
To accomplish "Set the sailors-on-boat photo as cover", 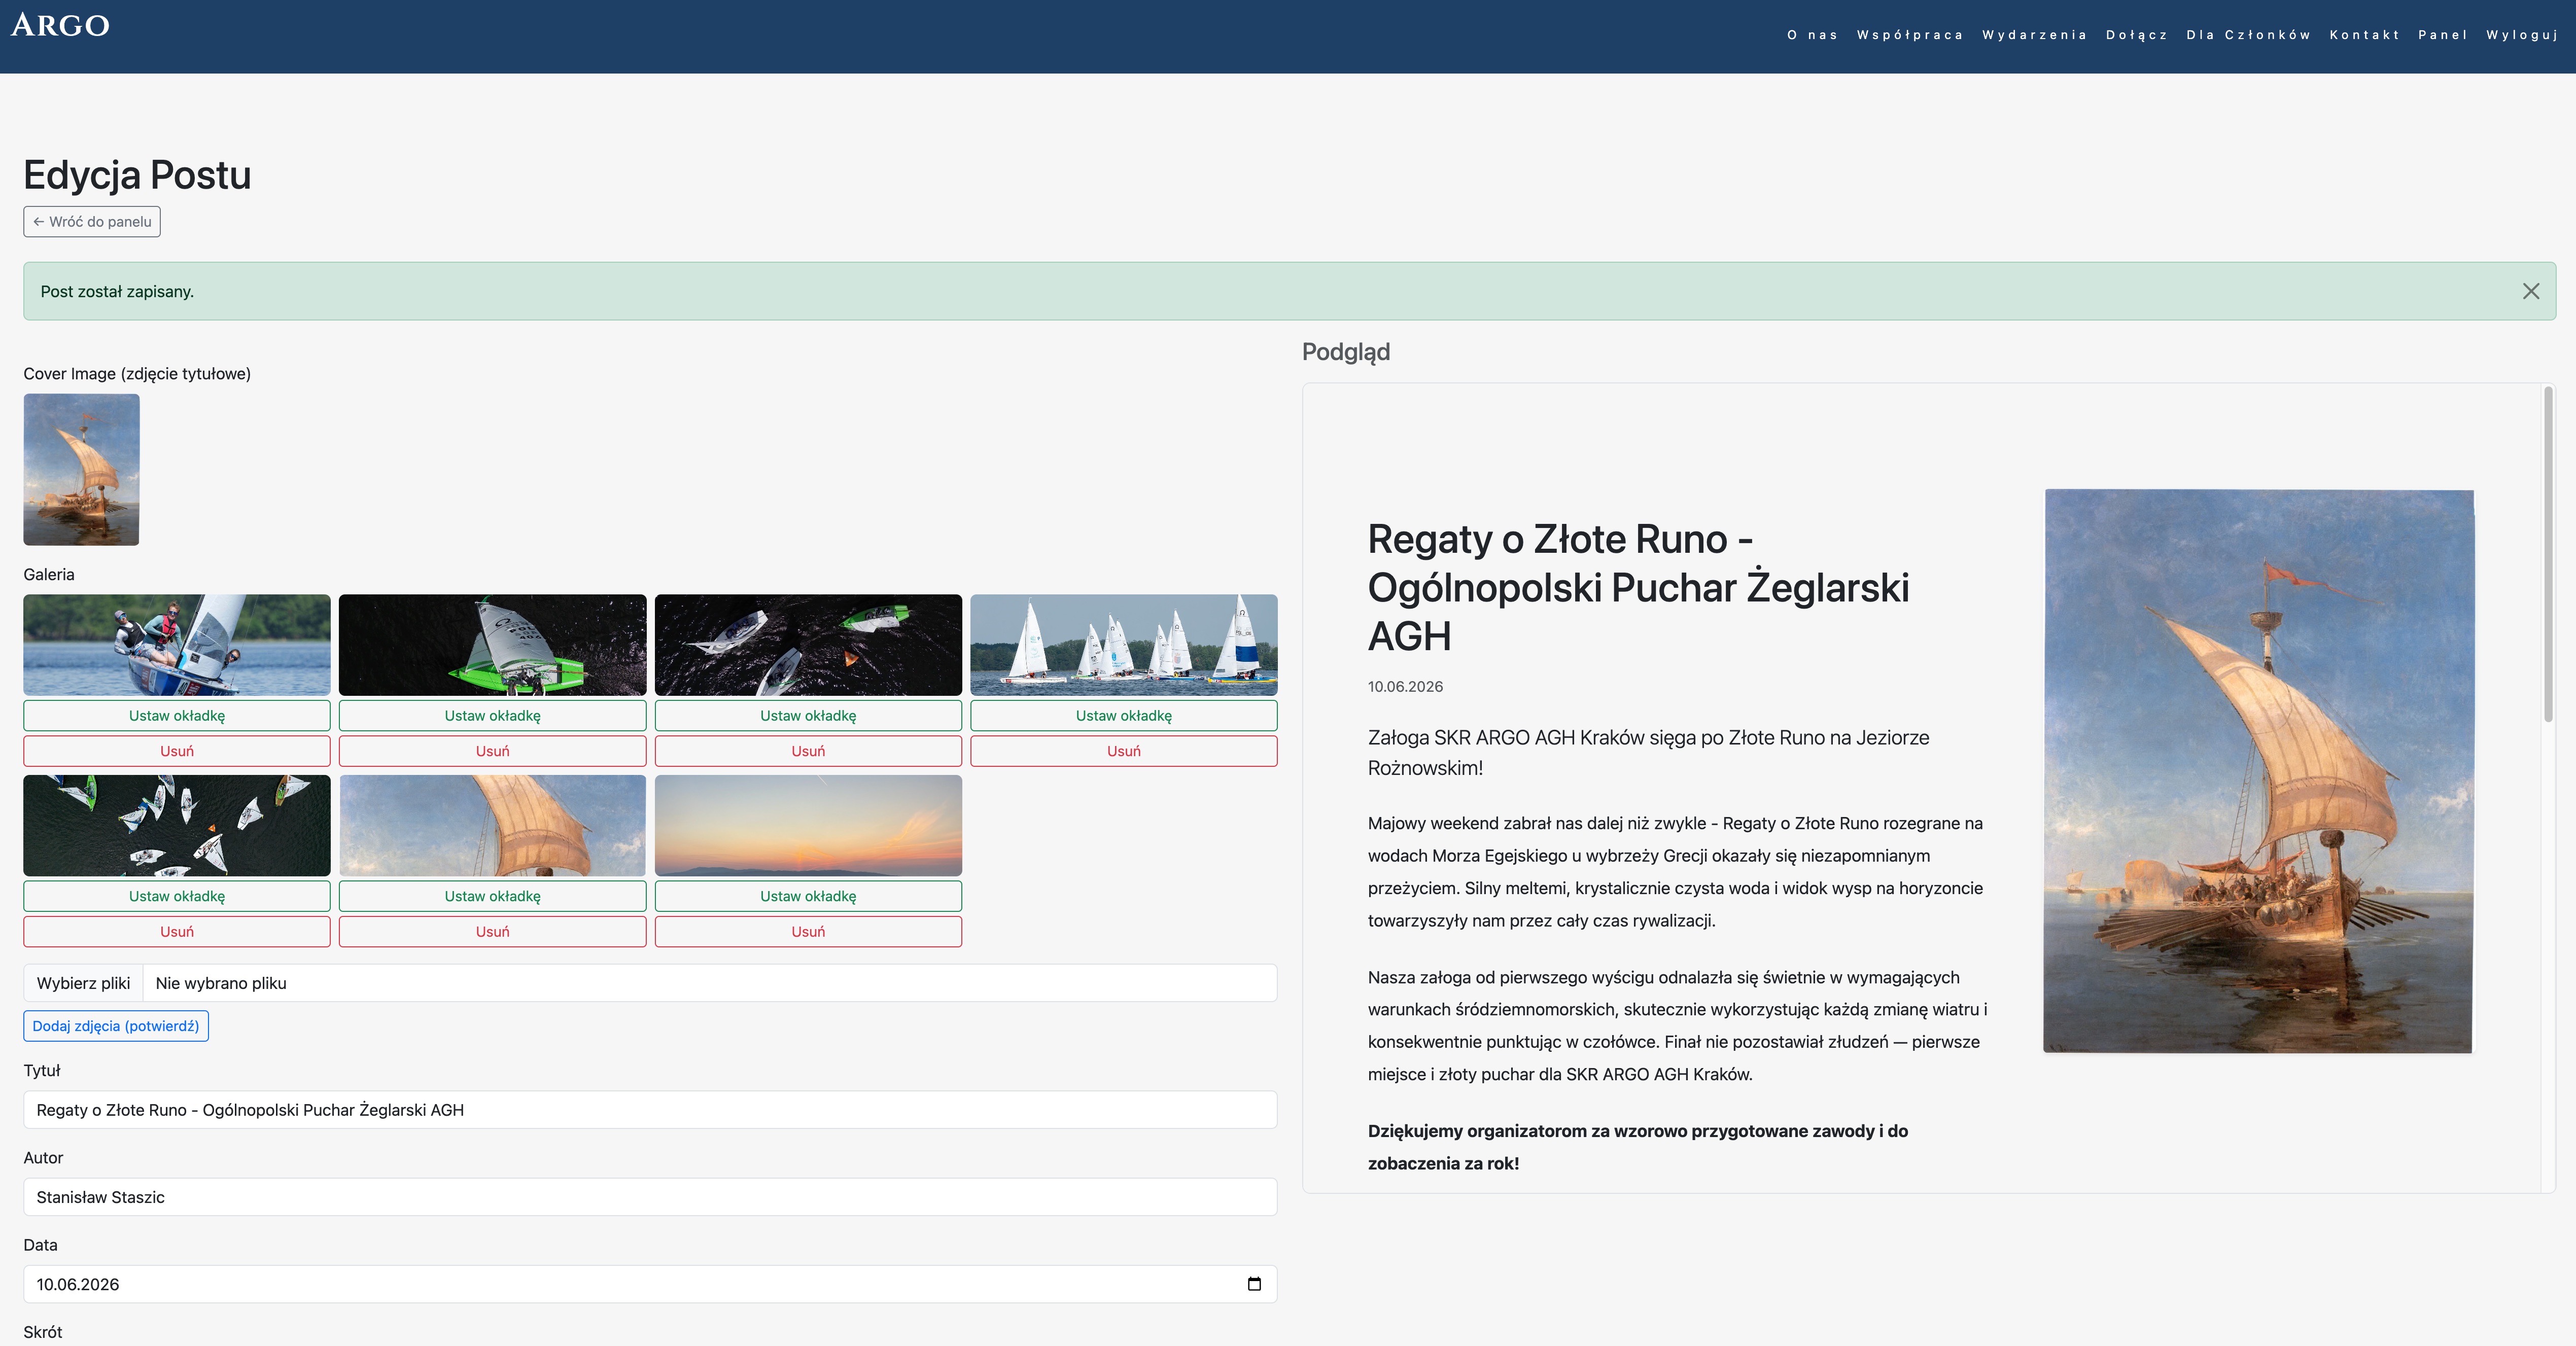I will (x=177, y=716).
